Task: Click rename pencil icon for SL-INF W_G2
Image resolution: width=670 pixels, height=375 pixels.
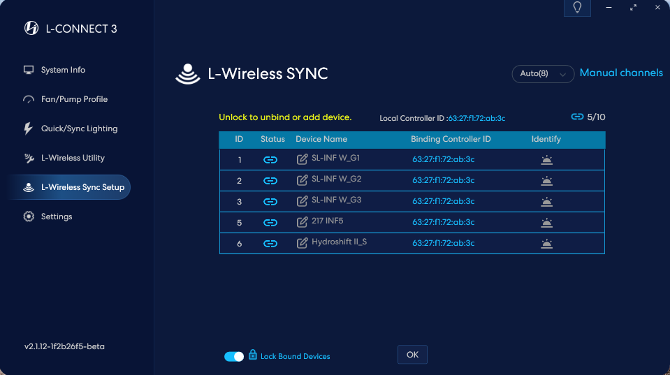Action: (x=303, y=180)
